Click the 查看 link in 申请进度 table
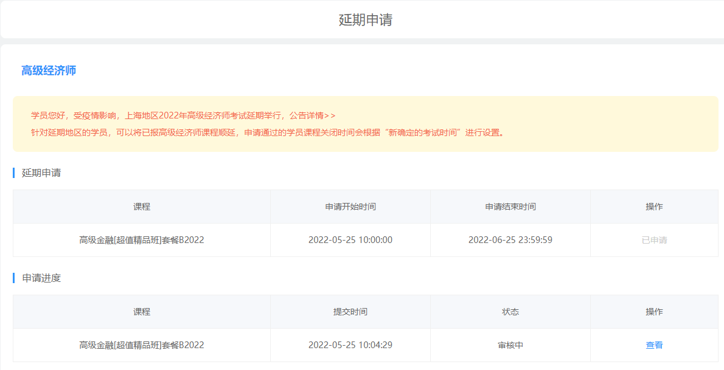The image size is (724, 370). coord(654,345)
